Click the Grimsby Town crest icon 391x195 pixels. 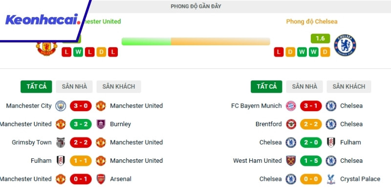(x=61, y=142)
